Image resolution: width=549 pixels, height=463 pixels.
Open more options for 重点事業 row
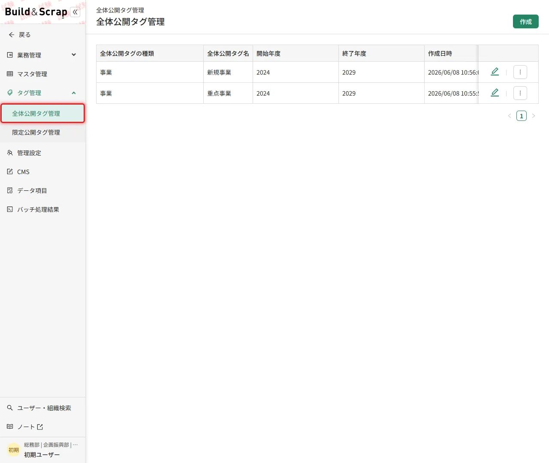[x=520, y=93]
